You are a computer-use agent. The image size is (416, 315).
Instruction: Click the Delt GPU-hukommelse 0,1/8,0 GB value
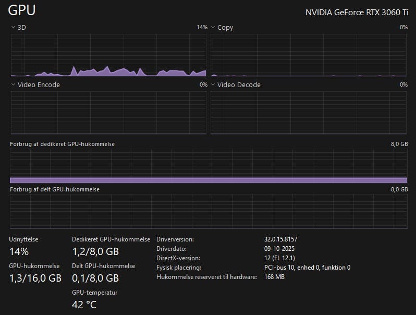point(95,278)
